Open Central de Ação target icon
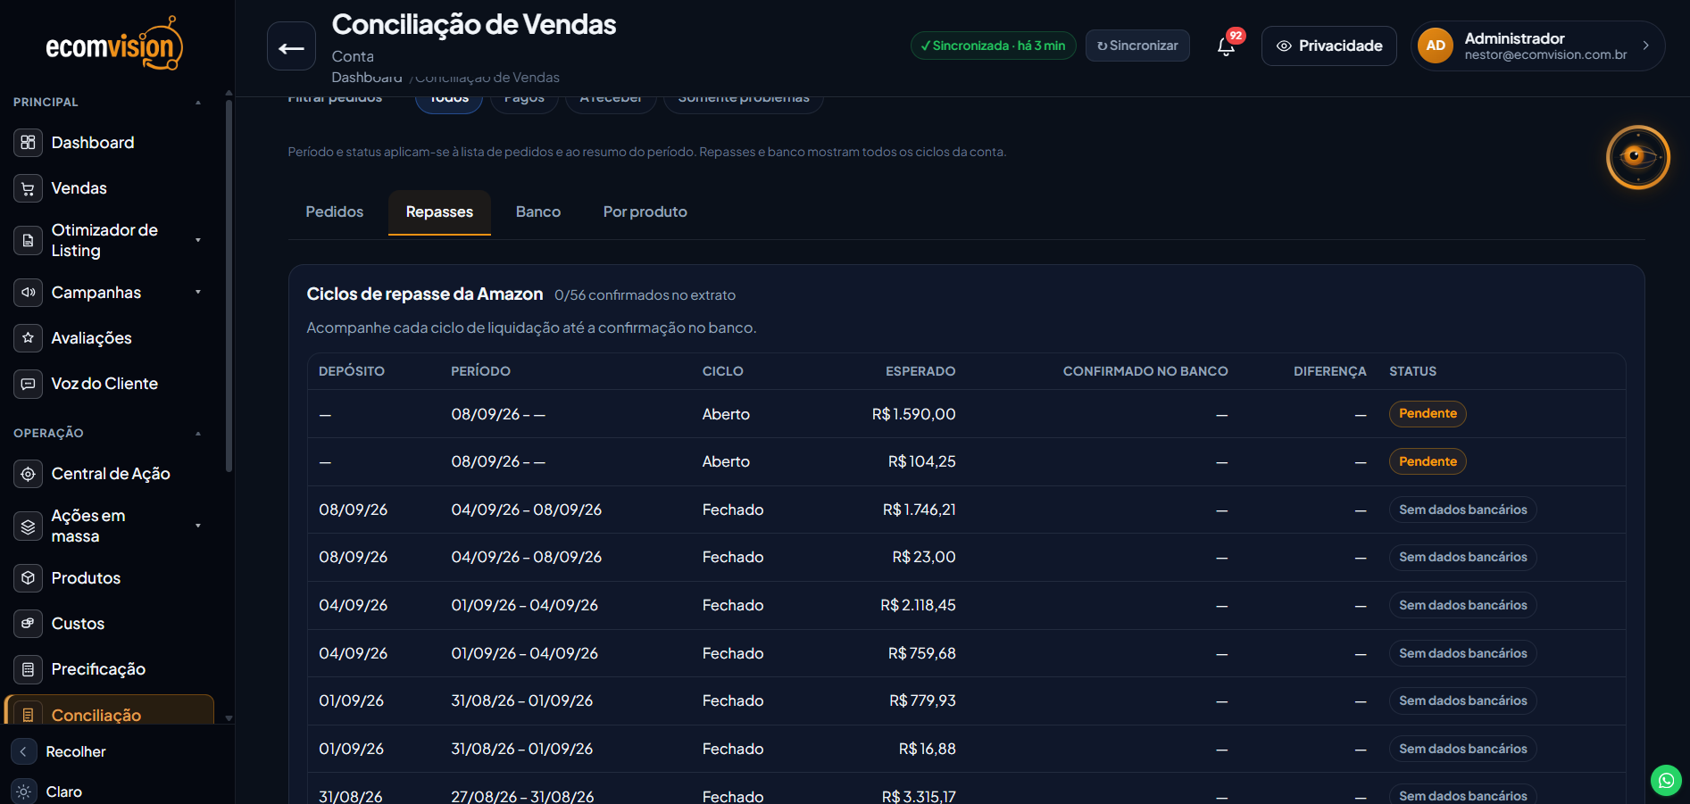The width and height of the screenshot is (1690, 804). tap(28, 474)
